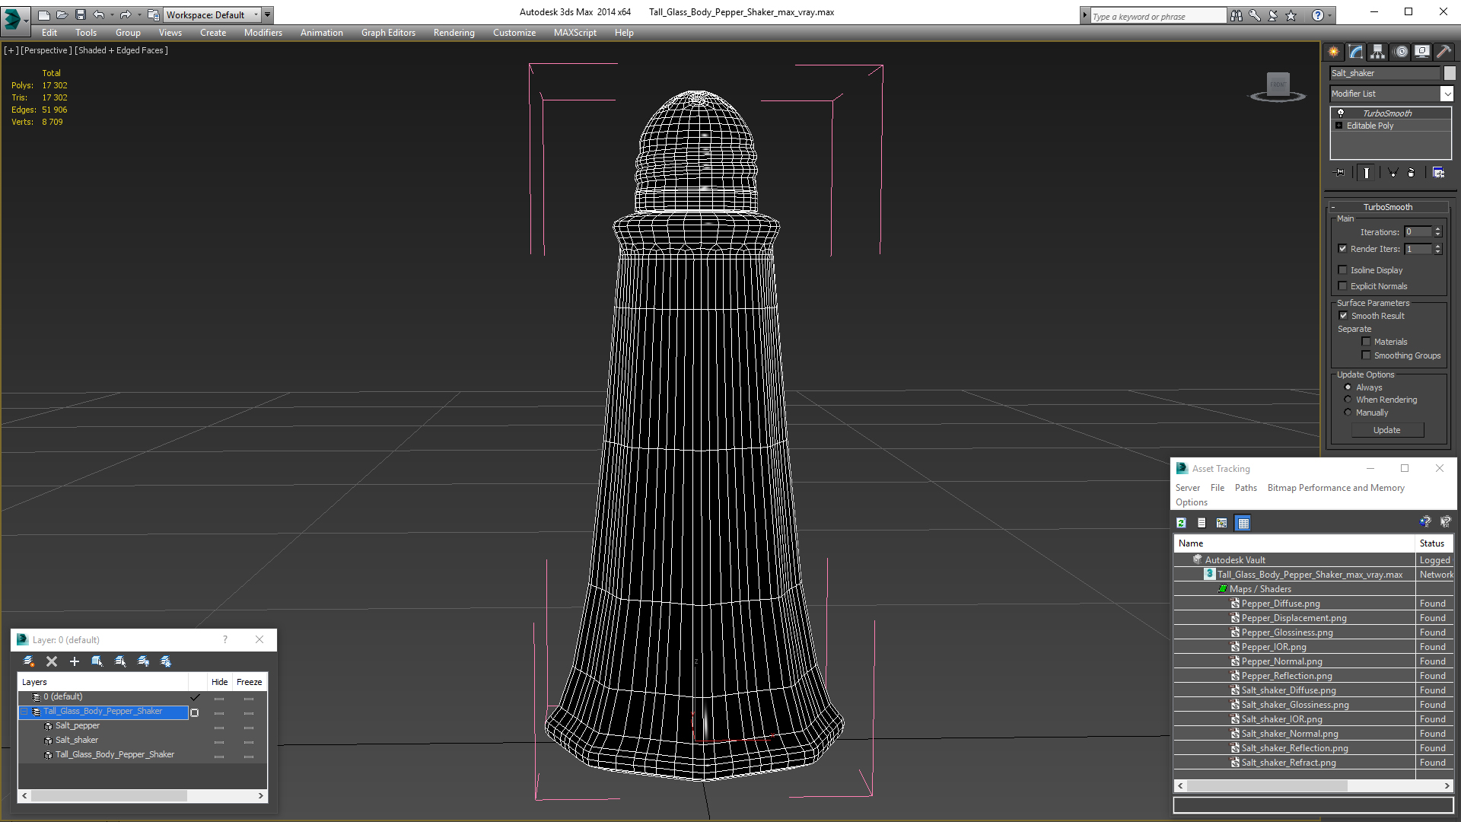Click Freeze All Layers snowflake icon

166,661
